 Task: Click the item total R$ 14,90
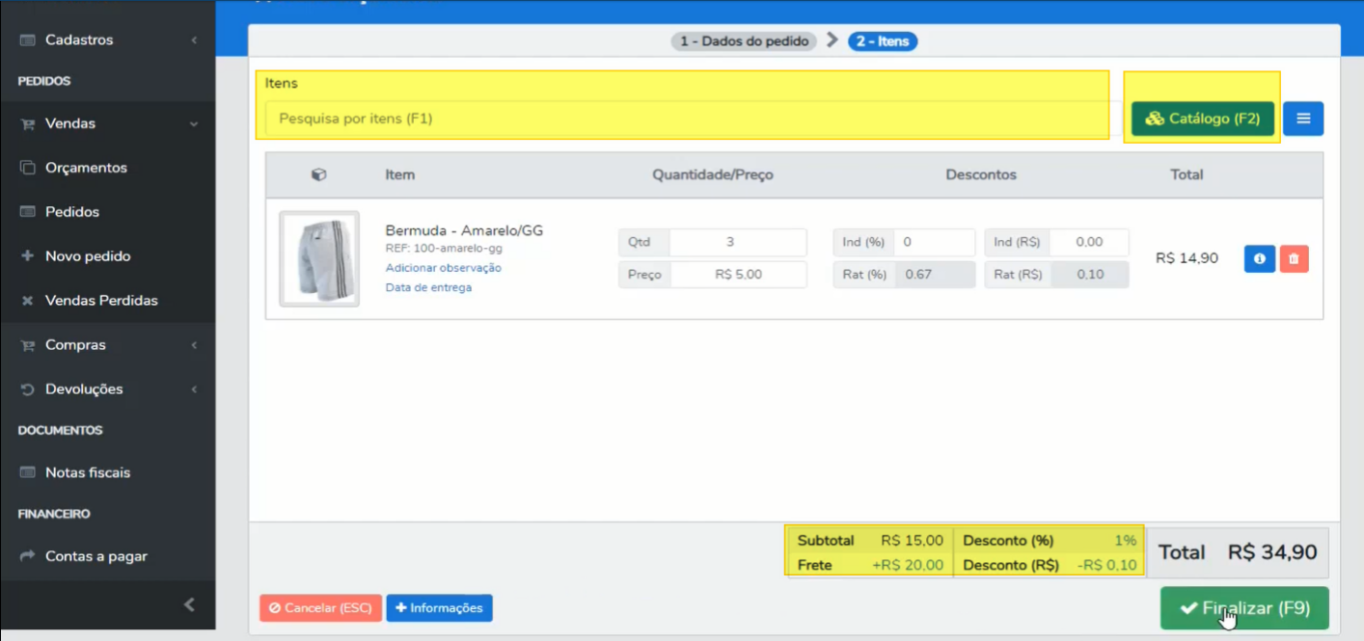(x=1187, y=258)
